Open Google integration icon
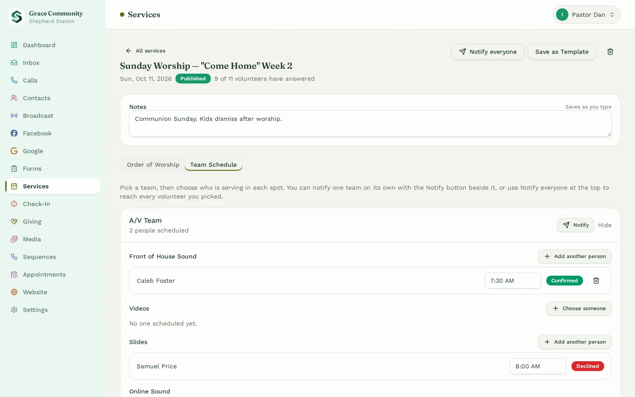The height and width of the screenshot is (397, 635). tap(14, 151)
